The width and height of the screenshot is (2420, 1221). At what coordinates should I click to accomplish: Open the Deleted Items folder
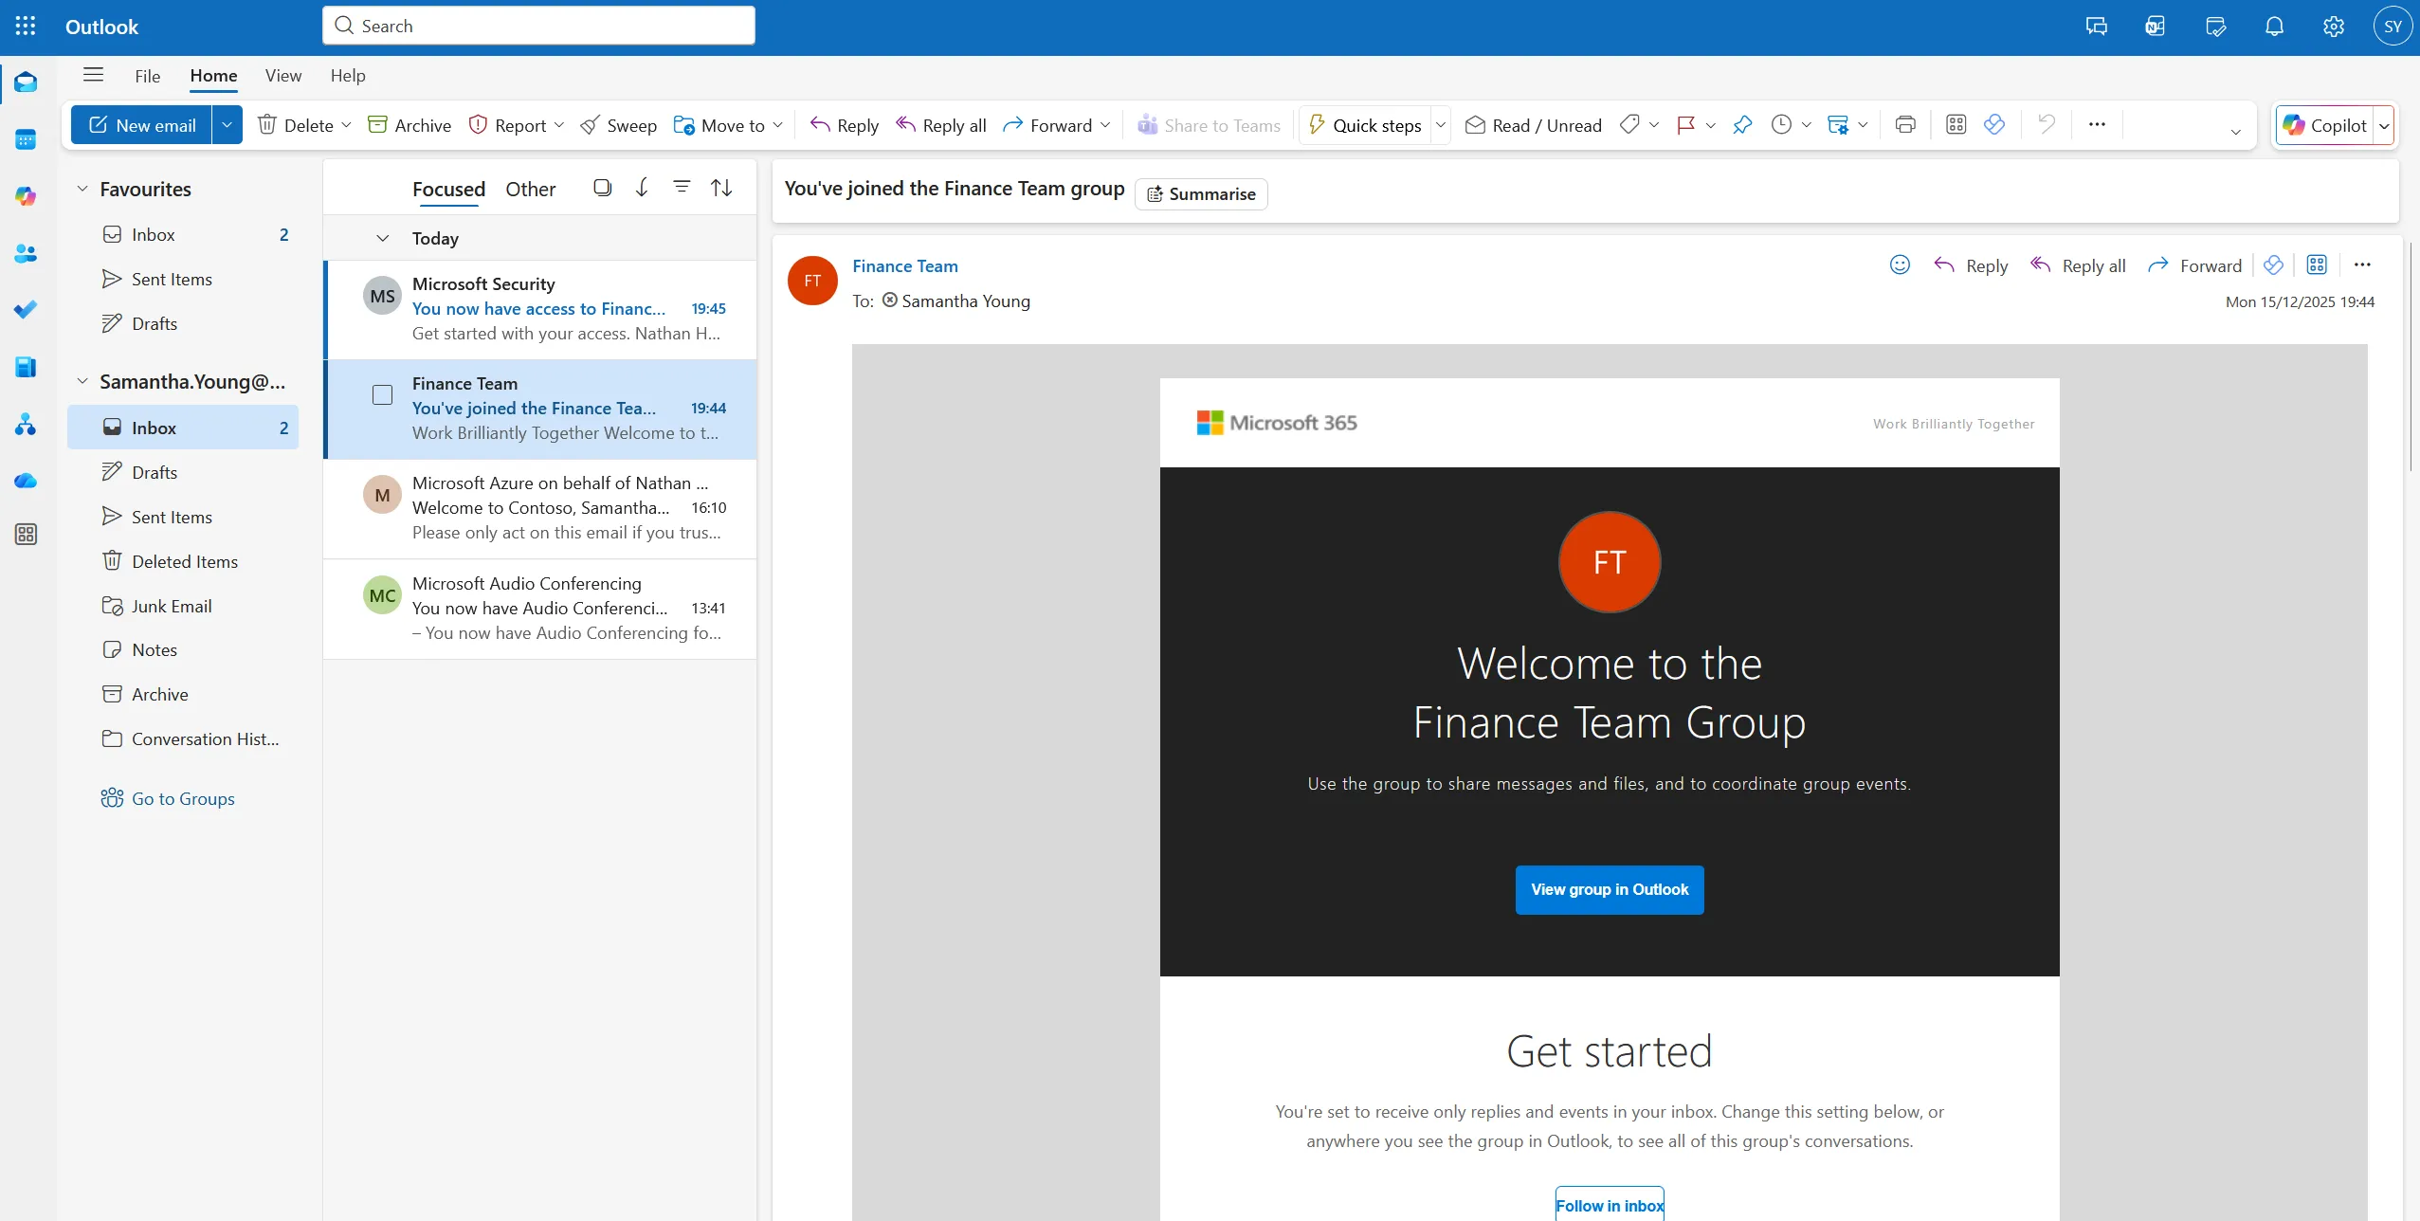[x=184, y=561]
